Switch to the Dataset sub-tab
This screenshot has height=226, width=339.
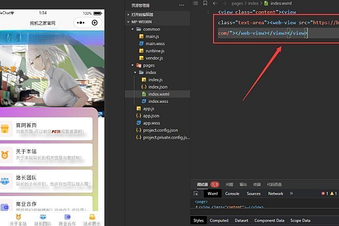tap(241, 220)
